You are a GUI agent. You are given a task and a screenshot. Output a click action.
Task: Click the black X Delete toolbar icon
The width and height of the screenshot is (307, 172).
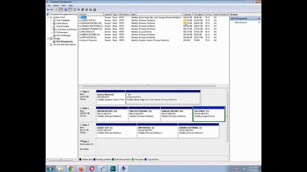pos(79,10)
